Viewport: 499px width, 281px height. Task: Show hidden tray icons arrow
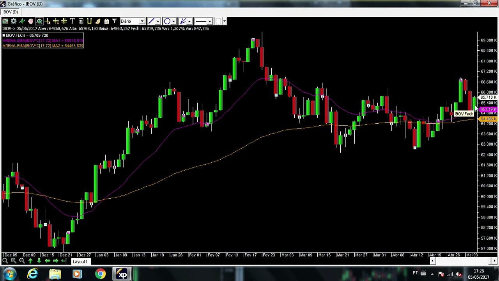pyautogui.click(x=432, y=274)
